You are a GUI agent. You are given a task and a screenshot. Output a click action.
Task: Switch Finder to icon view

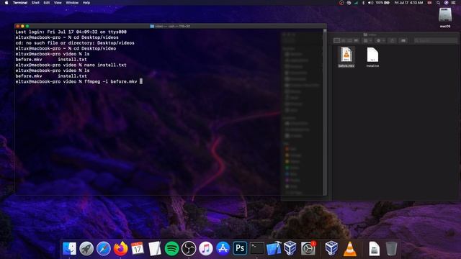(337, 40)
